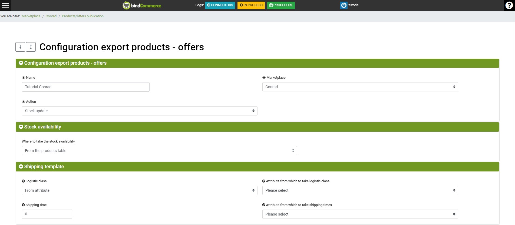
Task: Click the eye icon next to Action
Action: 24,102
